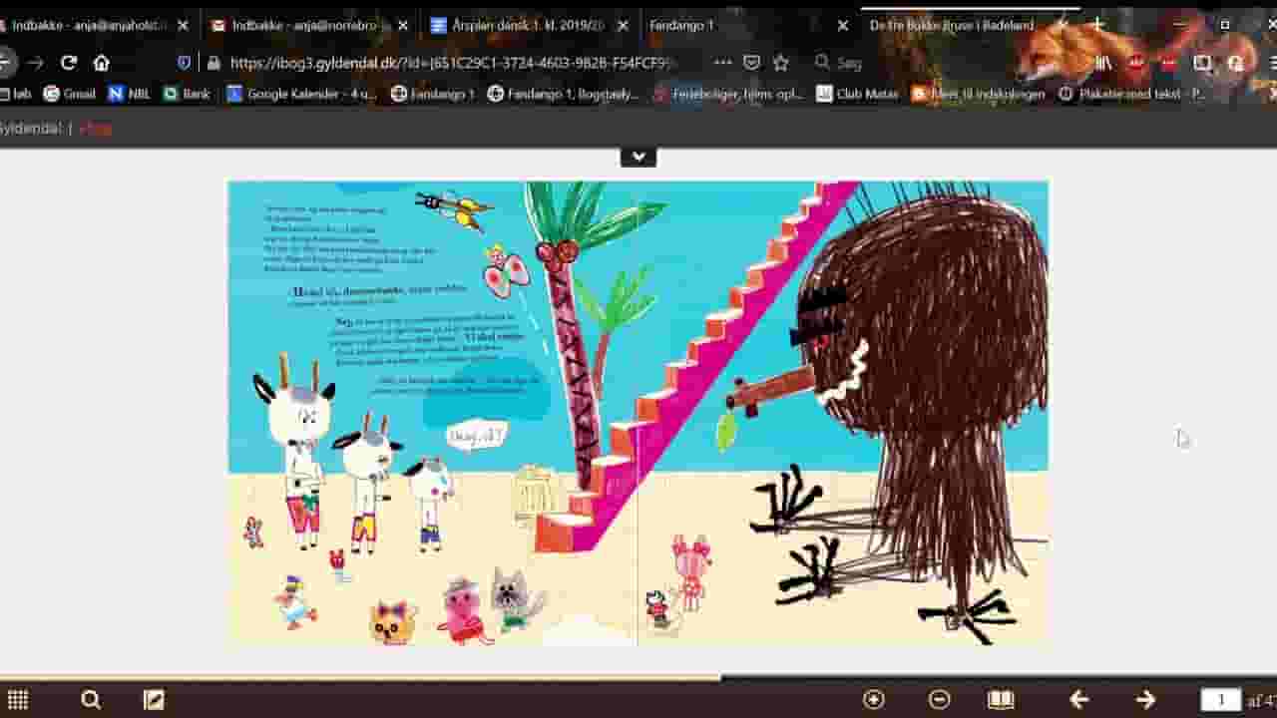1277x718 pixels.
Task: Go to the browser home page
Action: tap(101, 63)
